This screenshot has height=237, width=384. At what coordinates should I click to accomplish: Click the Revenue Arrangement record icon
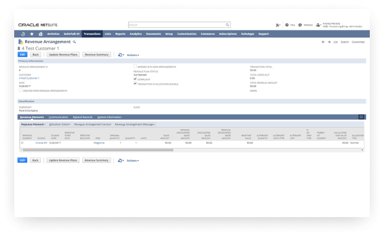click(21, 42)
